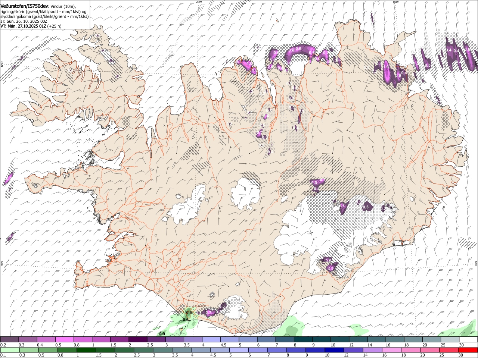Select the upper legend swatch labeled 10

coord(340,340)
